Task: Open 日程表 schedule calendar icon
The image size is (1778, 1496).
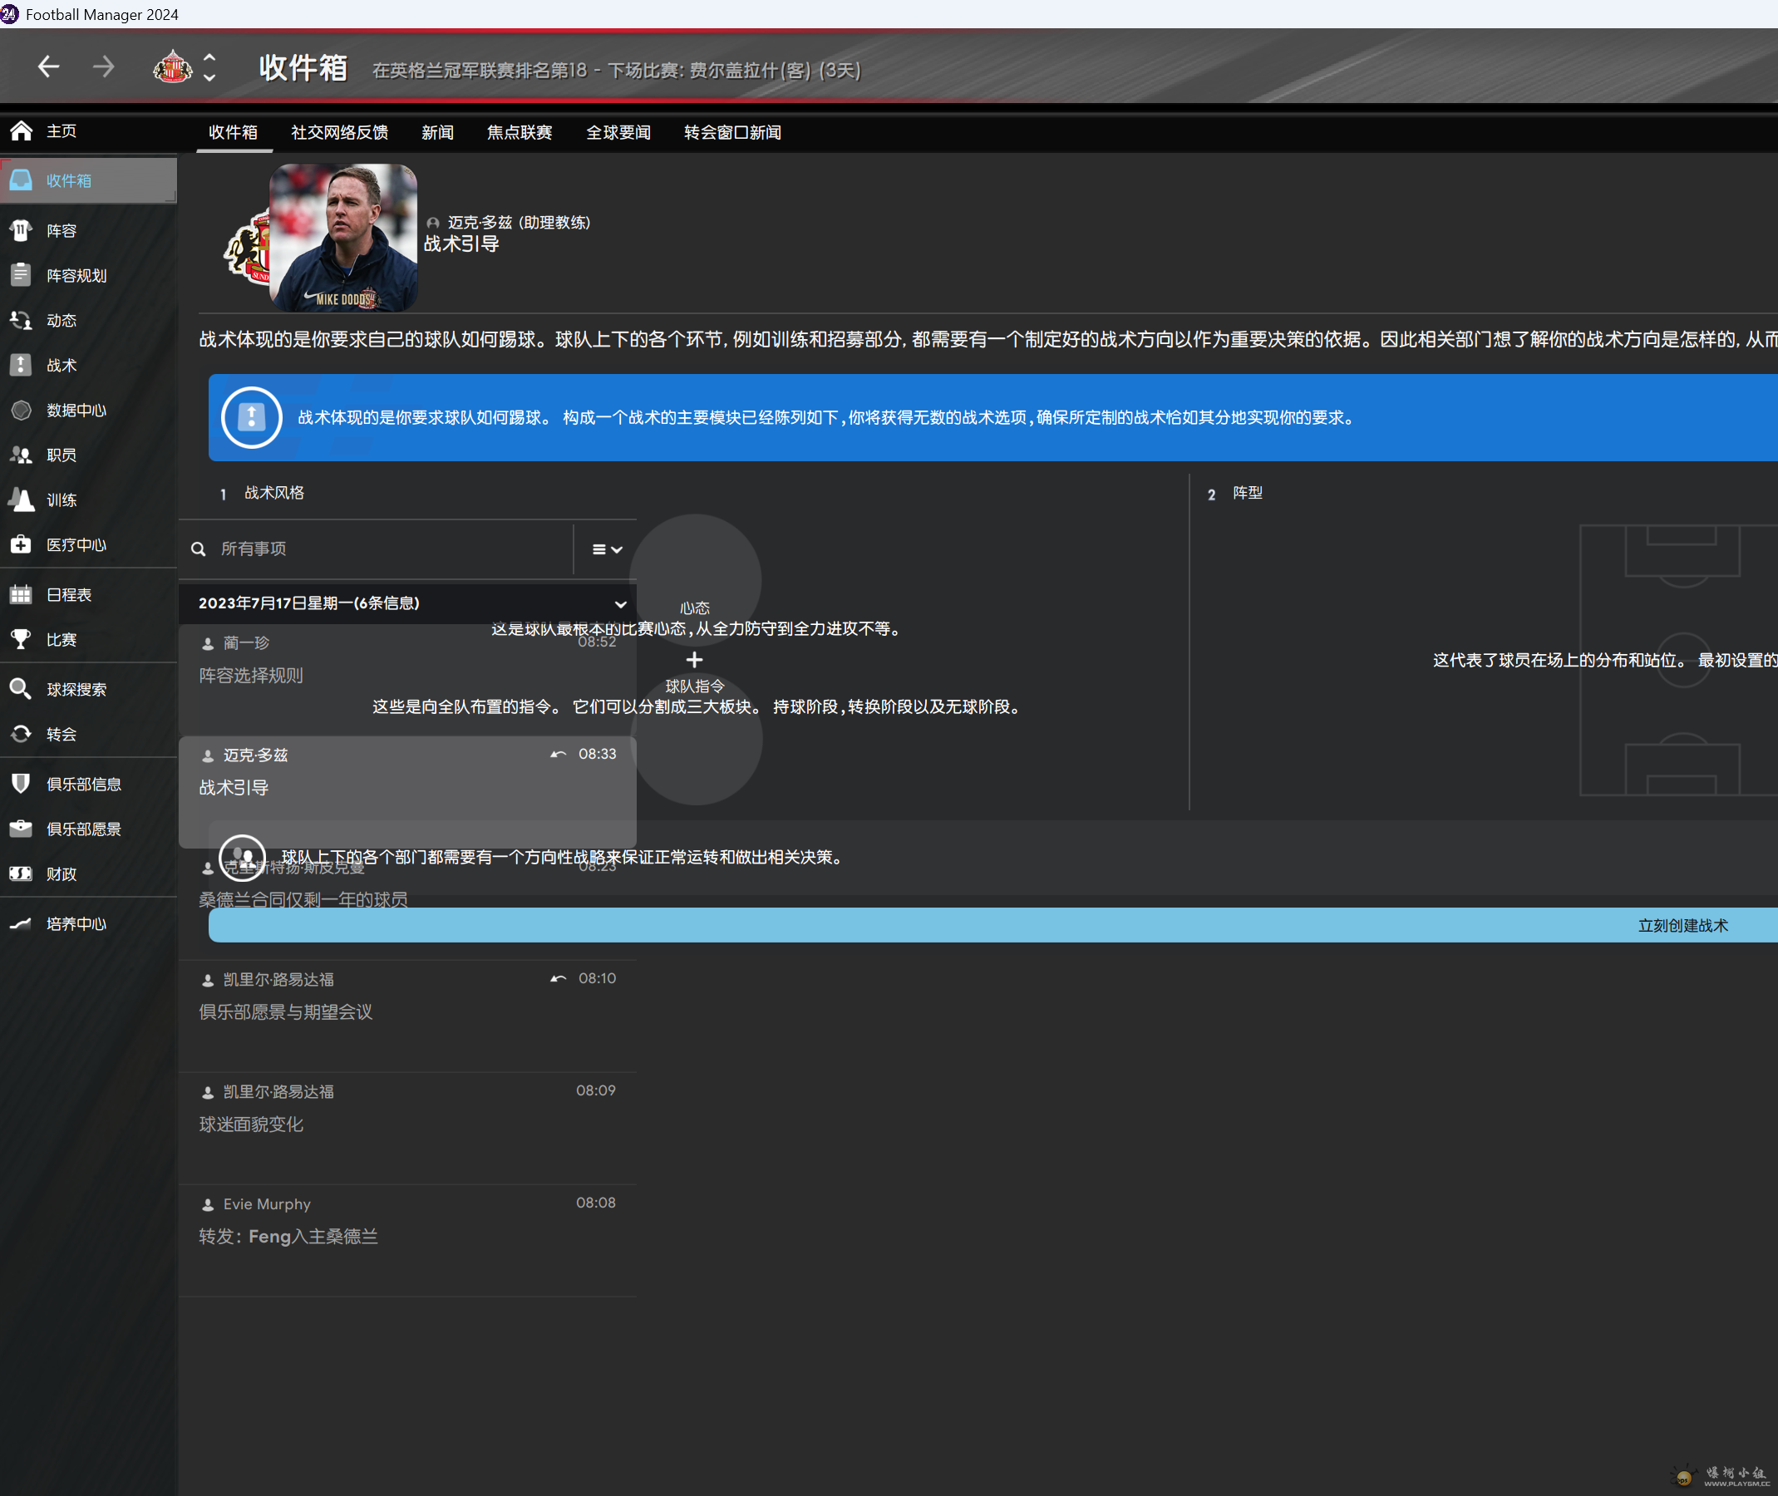Action: click(22, 594)
